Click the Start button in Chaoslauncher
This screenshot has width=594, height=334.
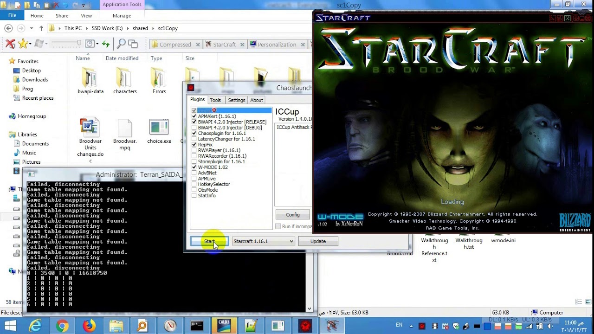(209, 241)
